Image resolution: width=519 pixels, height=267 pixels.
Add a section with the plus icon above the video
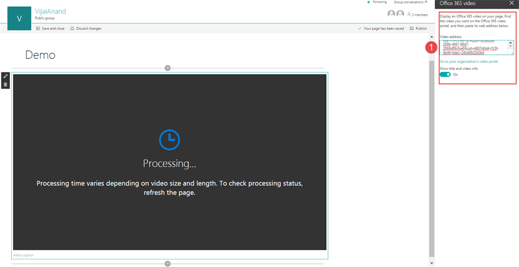168,68
